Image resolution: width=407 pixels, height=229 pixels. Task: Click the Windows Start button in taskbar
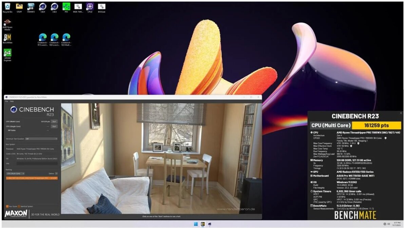pyautogui.click(x=196, y=224)
